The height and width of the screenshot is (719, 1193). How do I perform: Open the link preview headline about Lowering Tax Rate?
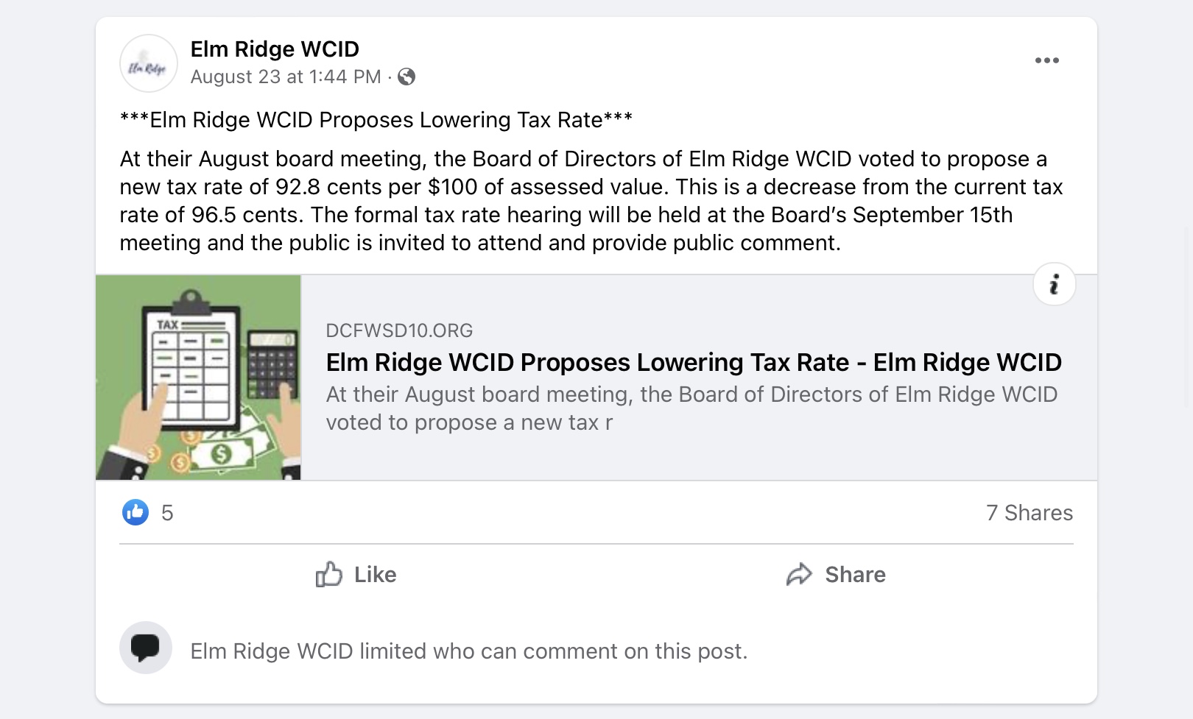[693, 362]
